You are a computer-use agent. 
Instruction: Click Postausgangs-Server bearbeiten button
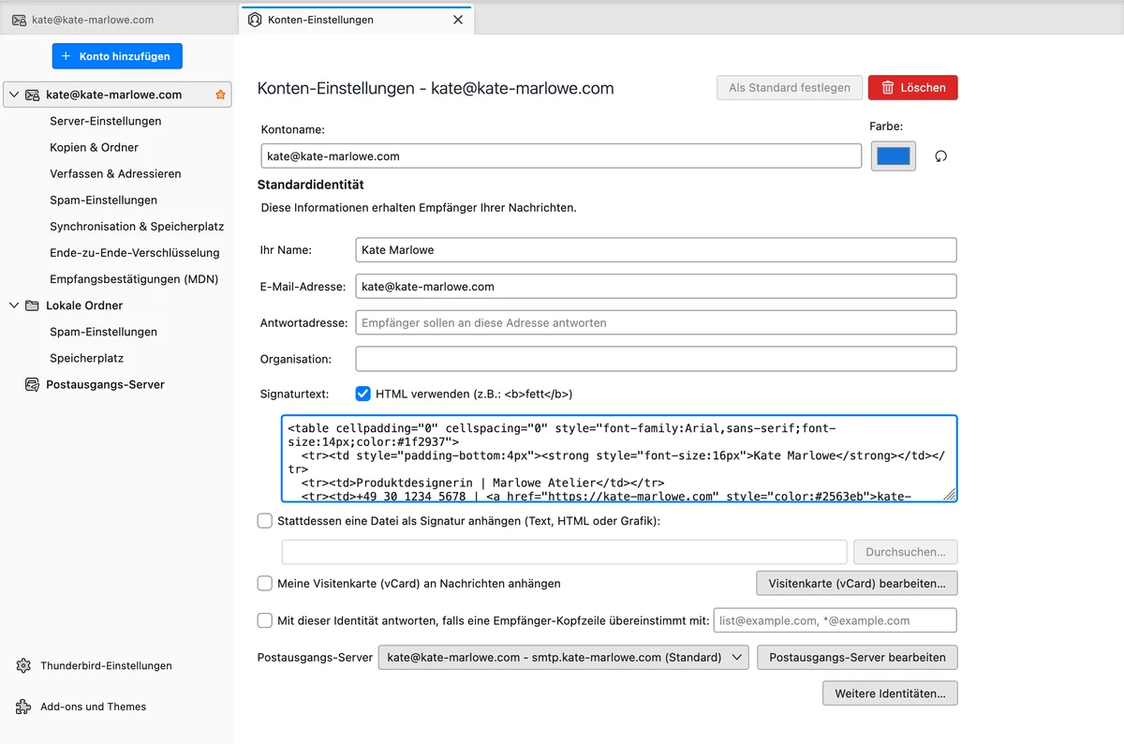point(857,657)
